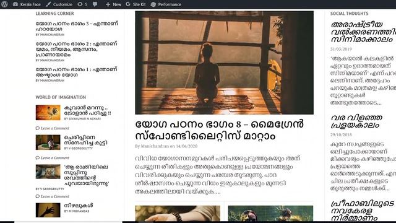Image resolution: width=396 pixels, height=223 pixels.
Task: Open the നിഴലുകൾ hand shadow thumbnail
Action: click(x=48, y=210)
